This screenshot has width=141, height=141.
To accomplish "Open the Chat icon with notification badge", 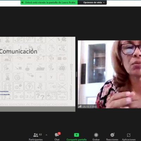I will pos(57,135).
